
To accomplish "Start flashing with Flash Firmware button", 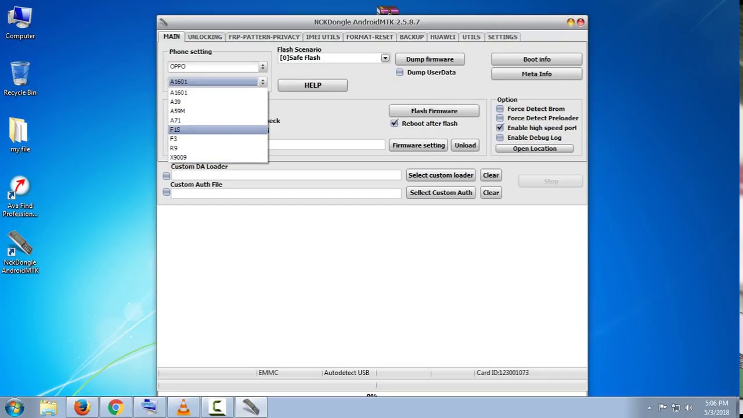I will coord(434,111).
